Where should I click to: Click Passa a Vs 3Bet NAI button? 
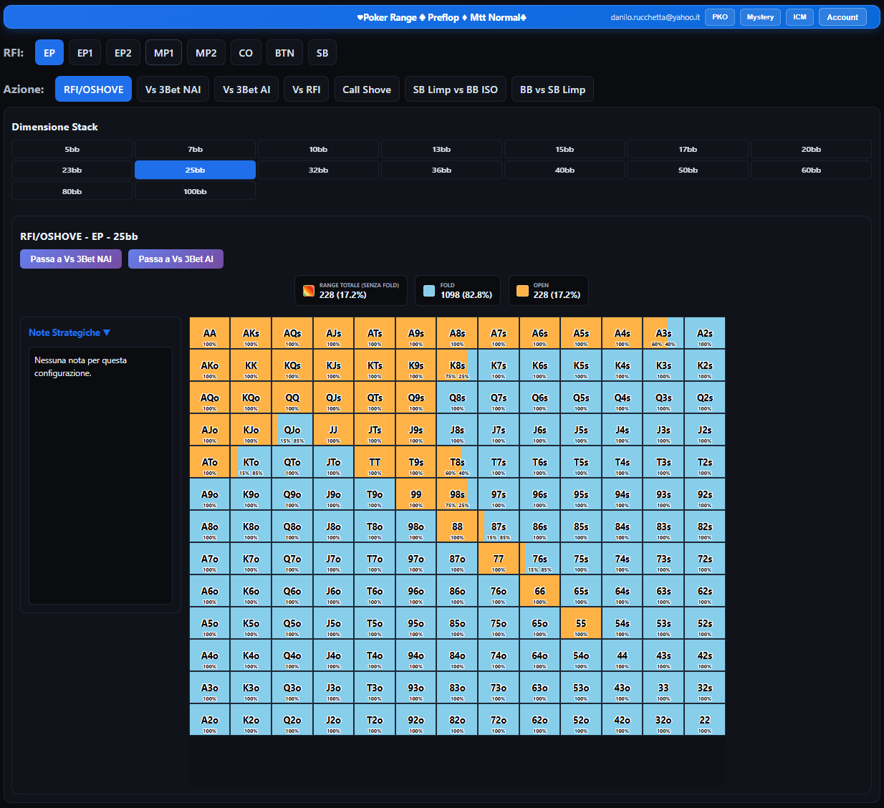[x=71, y=259]
